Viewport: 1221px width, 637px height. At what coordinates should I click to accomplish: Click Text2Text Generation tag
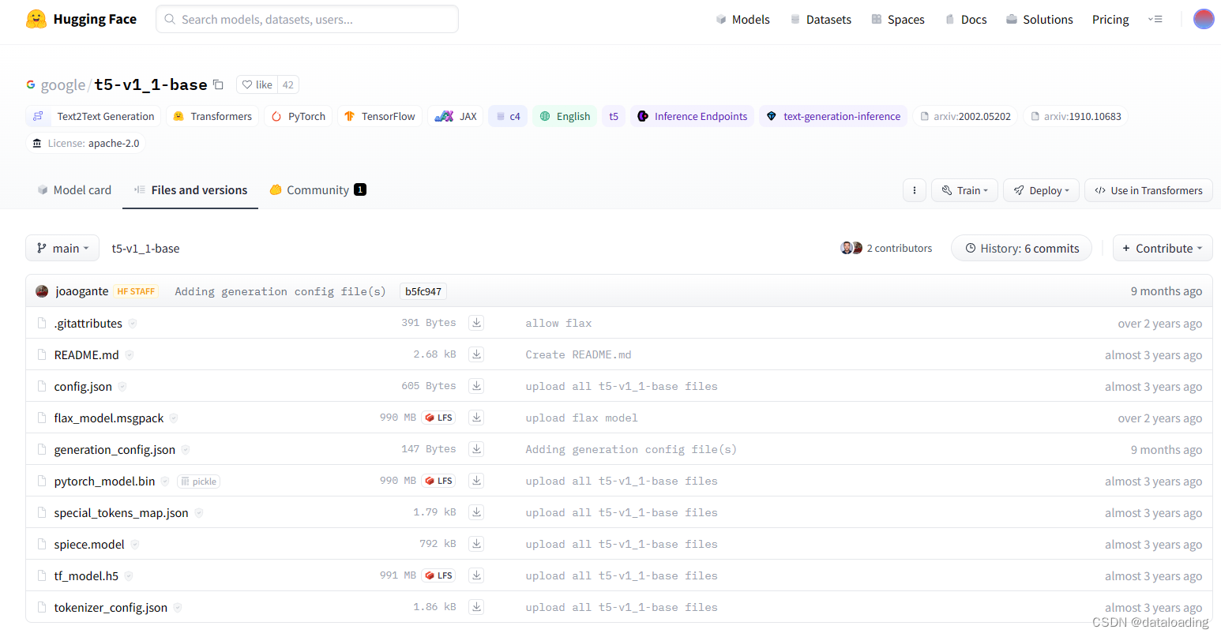[93, 116]
